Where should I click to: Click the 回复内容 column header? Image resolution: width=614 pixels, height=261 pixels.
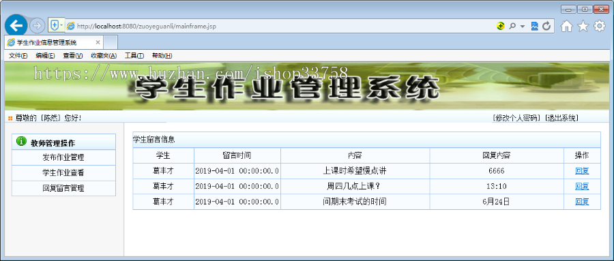(x=497, y=155)
